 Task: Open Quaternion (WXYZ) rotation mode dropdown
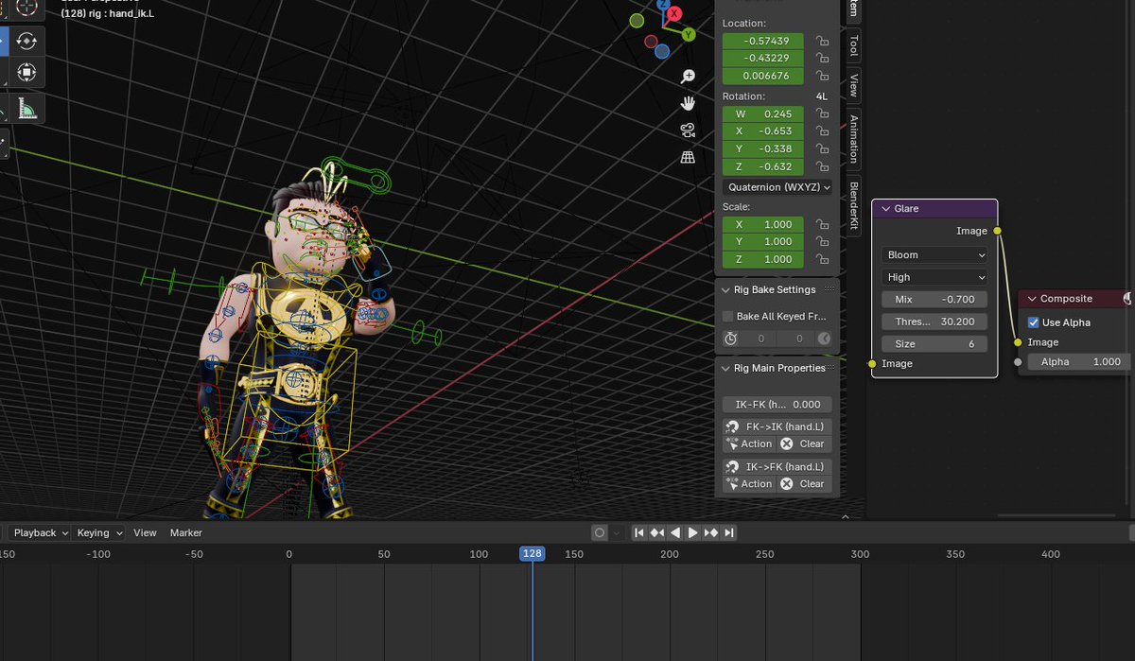coord(777,187)
